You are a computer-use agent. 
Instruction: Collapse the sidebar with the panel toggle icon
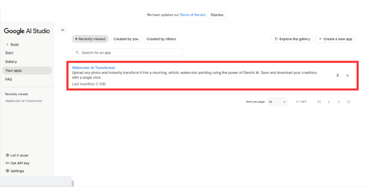tap(63, 30)
